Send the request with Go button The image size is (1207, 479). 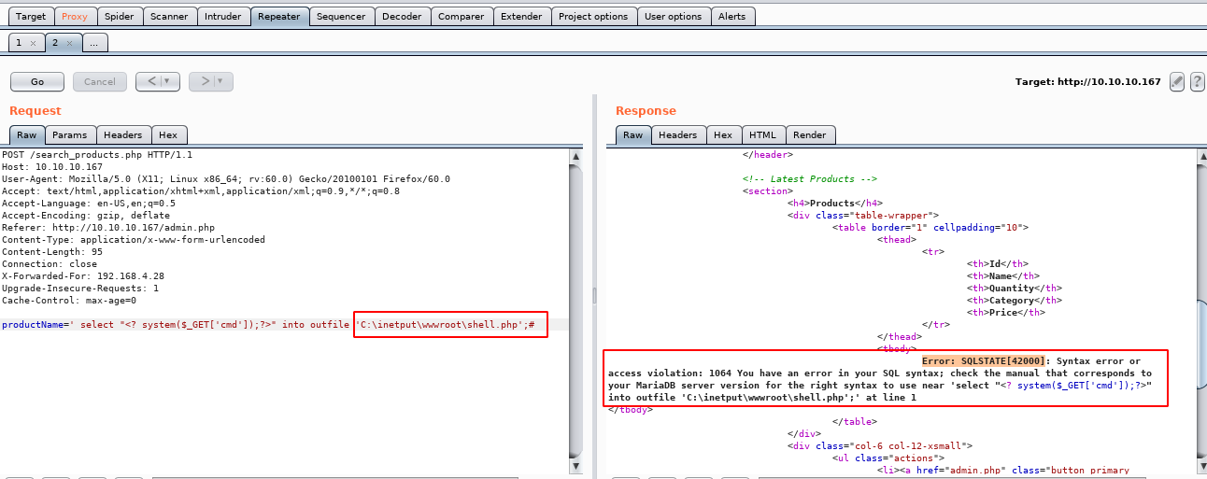[x=37, y=81]
